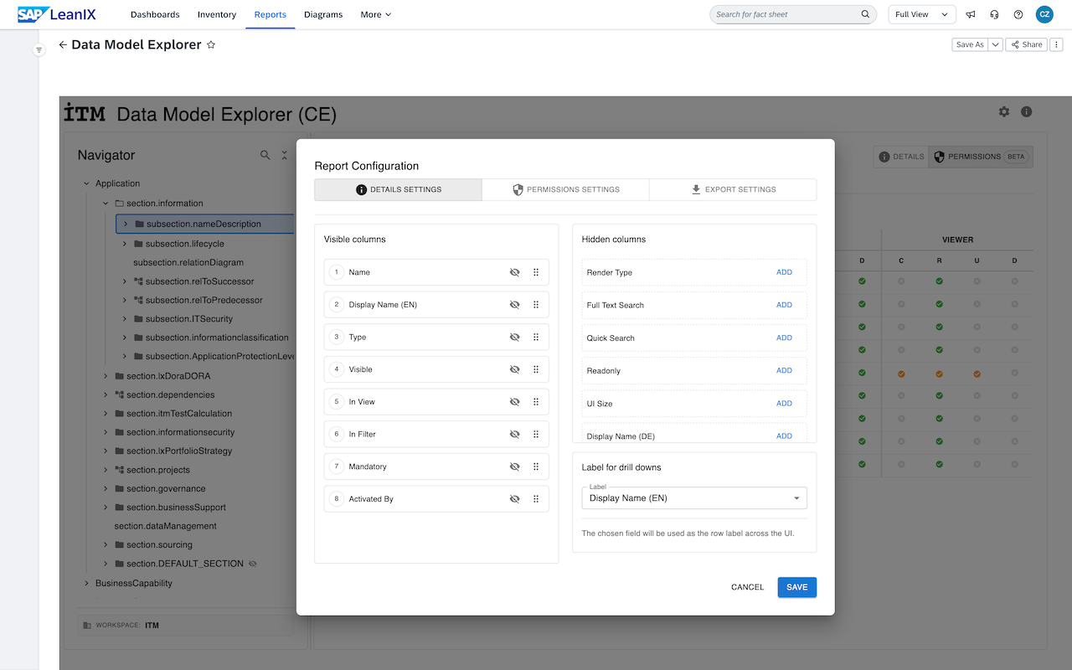Collapse the section.information node
Image resolution: width=1072 pixels, height=670 pixels.
click(x=106, y=204)
